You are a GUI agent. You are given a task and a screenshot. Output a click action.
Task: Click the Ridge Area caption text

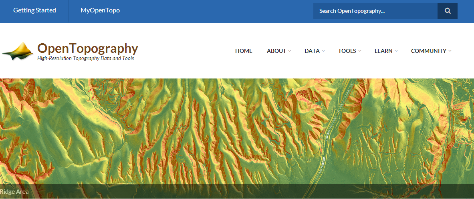pos(14,191)
